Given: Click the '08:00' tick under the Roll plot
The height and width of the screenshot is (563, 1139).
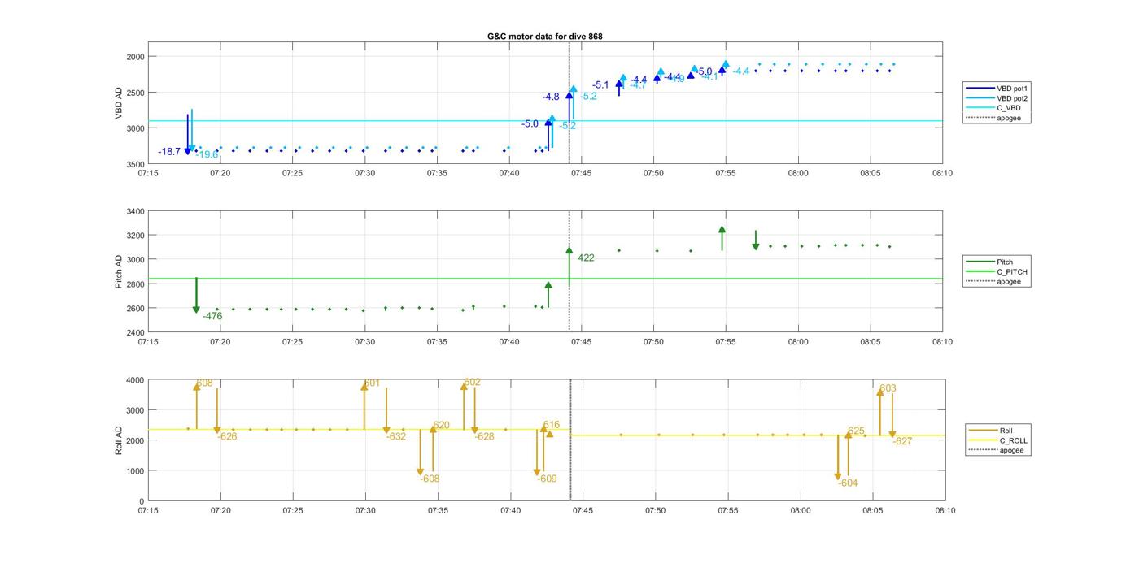Looking at the screenshot, I should click(801, 511).
